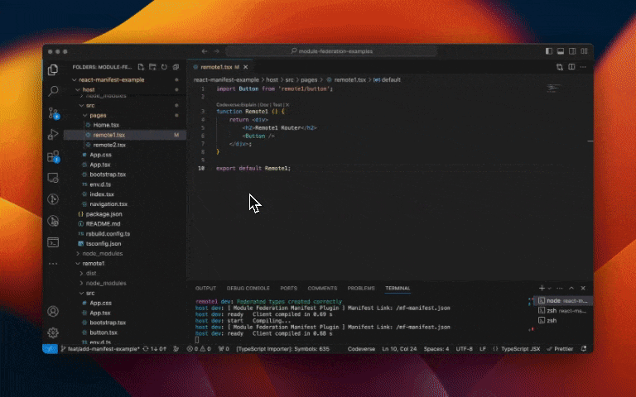Open the Explorer view in activity bar
The image size is (636, 397).
pos(53,70)
